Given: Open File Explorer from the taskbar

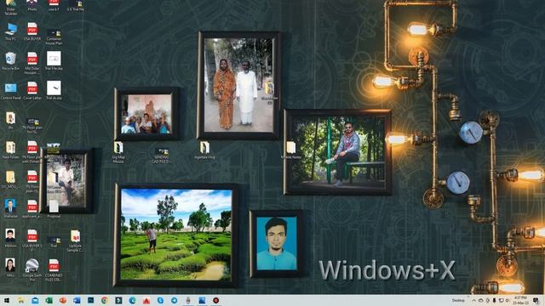Looking at the screenshot, I should [x=20, y=300].
